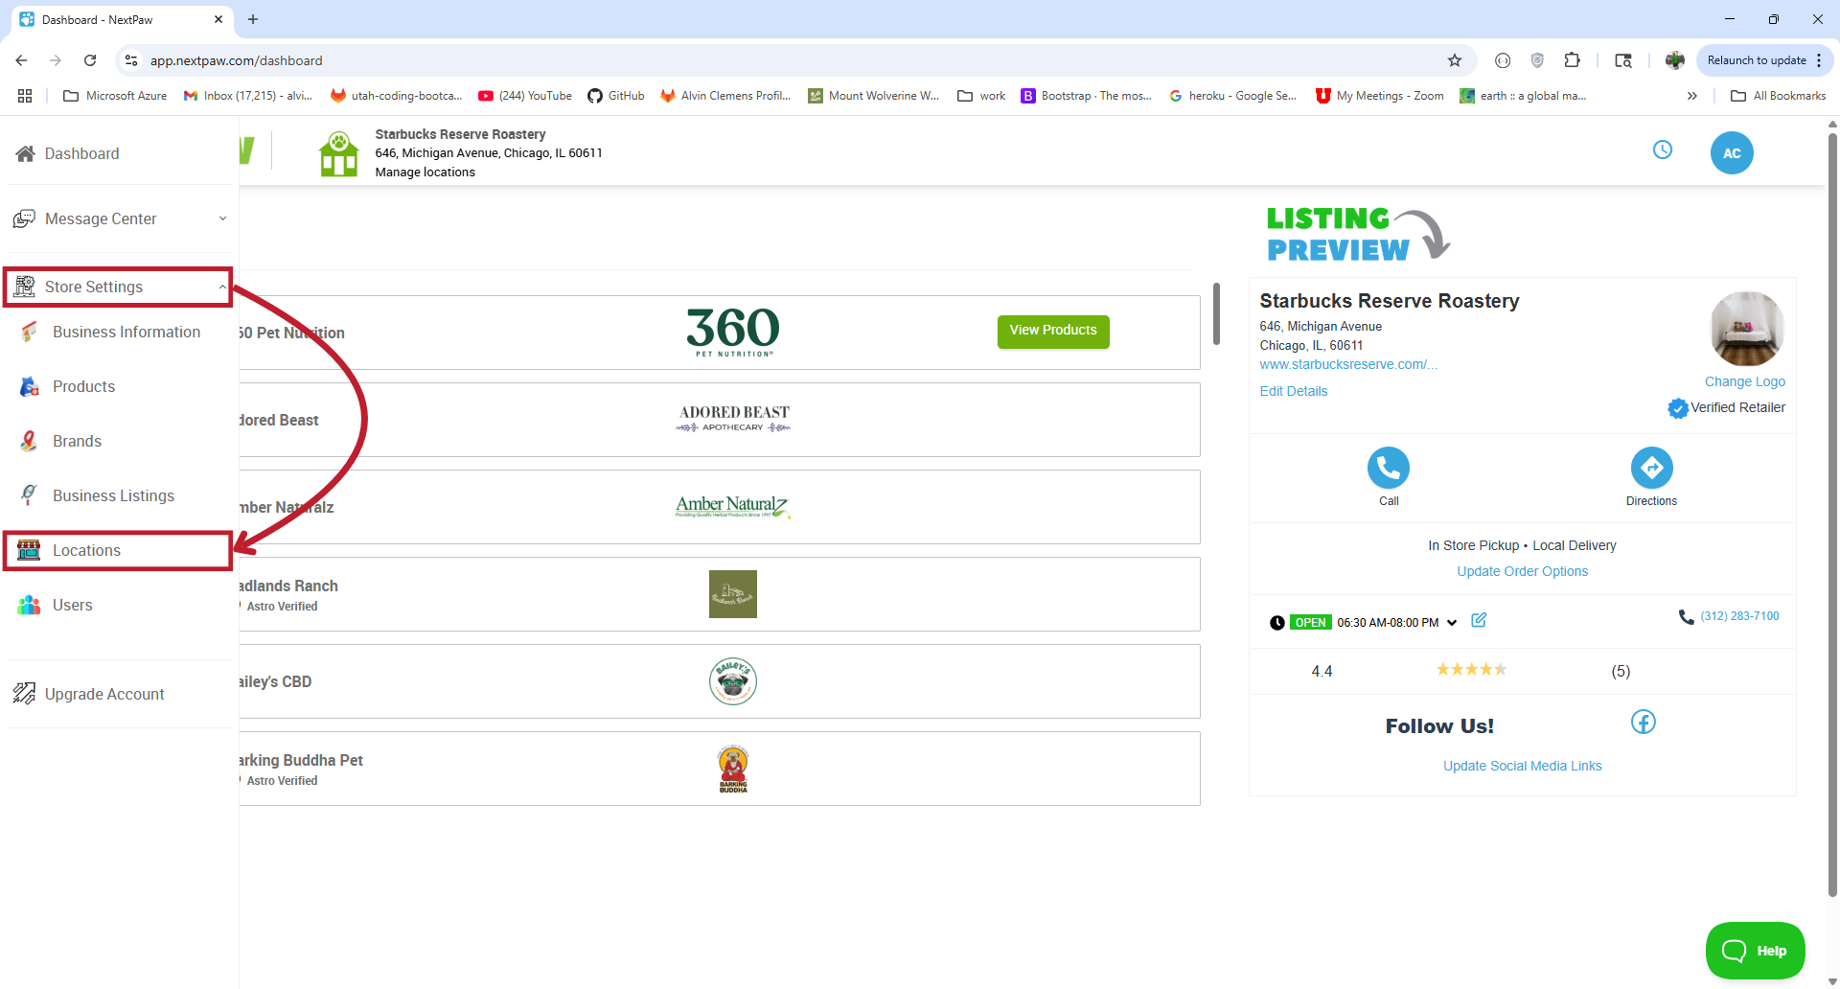Click View Products for 360 Pet Nutrition
The image size is (1840, 989).
click(1053, 331)
